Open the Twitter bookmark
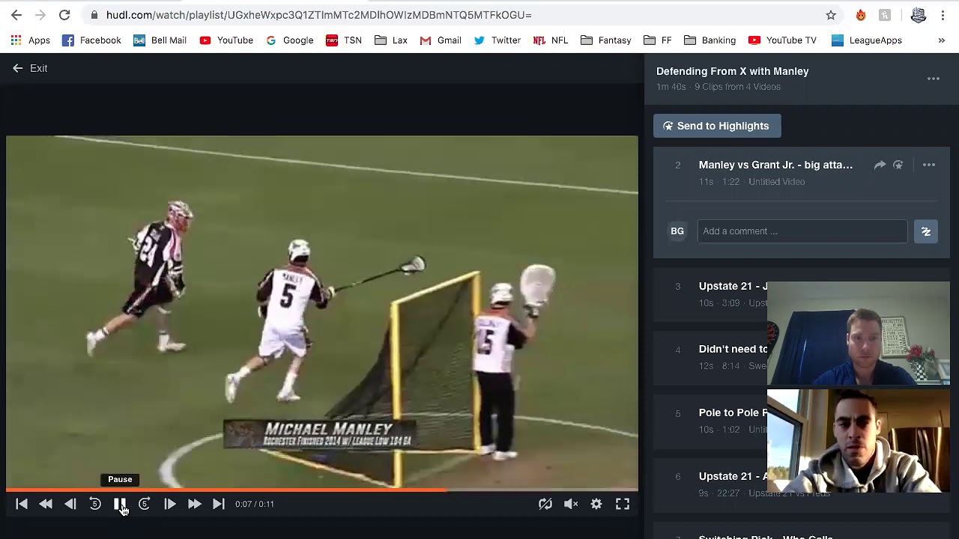The image size is (959, 539). point(497,40)
